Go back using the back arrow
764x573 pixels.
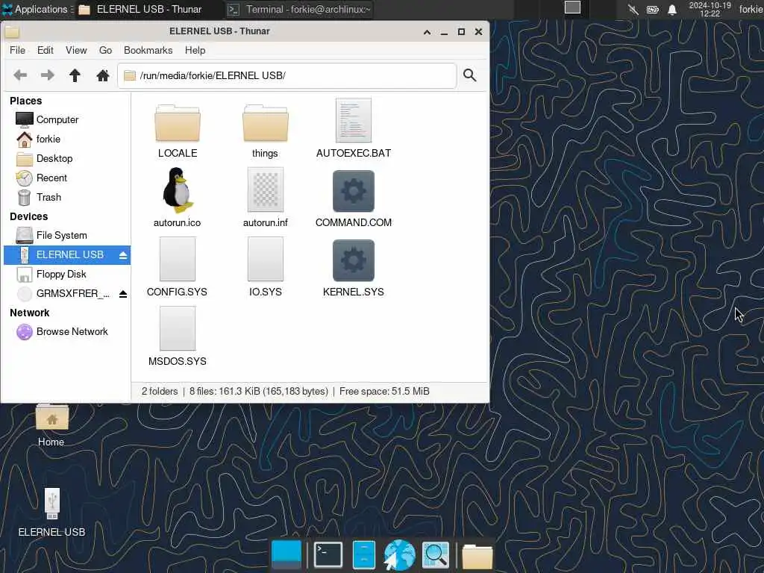pos(20,75)
